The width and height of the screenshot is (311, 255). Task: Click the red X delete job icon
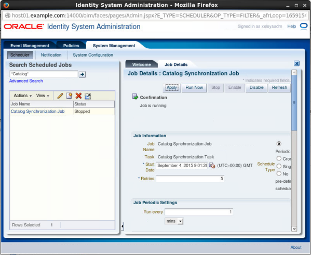tap(78, 96)
